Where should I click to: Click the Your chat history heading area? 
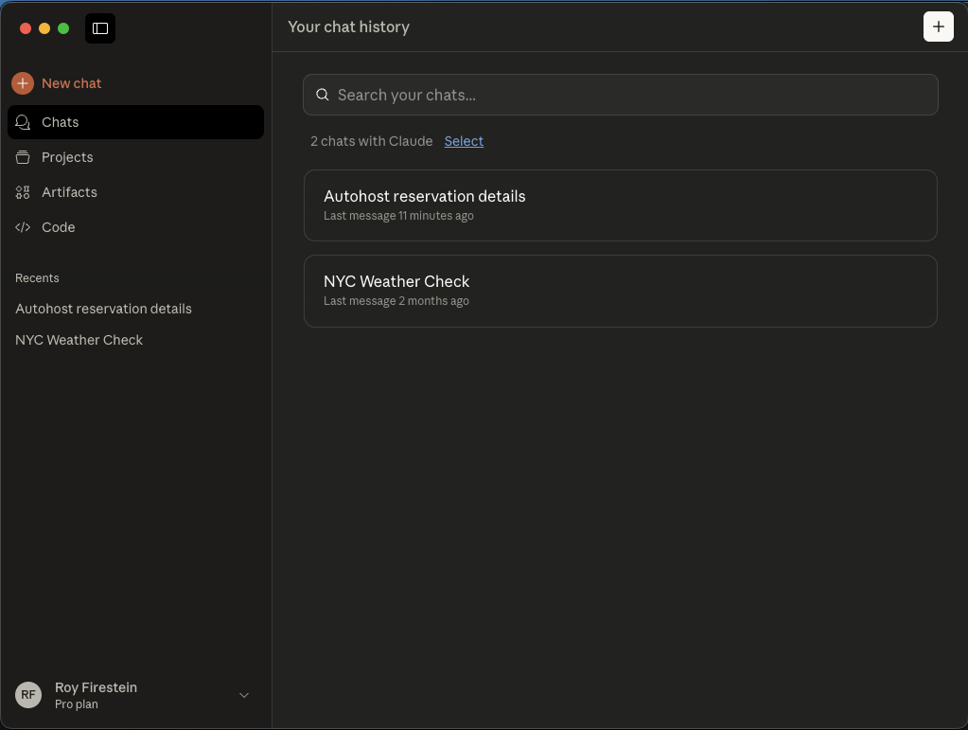[348, 27]
